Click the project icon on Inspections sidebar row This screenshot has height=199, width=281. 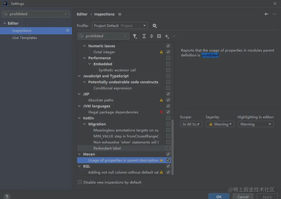68,31
